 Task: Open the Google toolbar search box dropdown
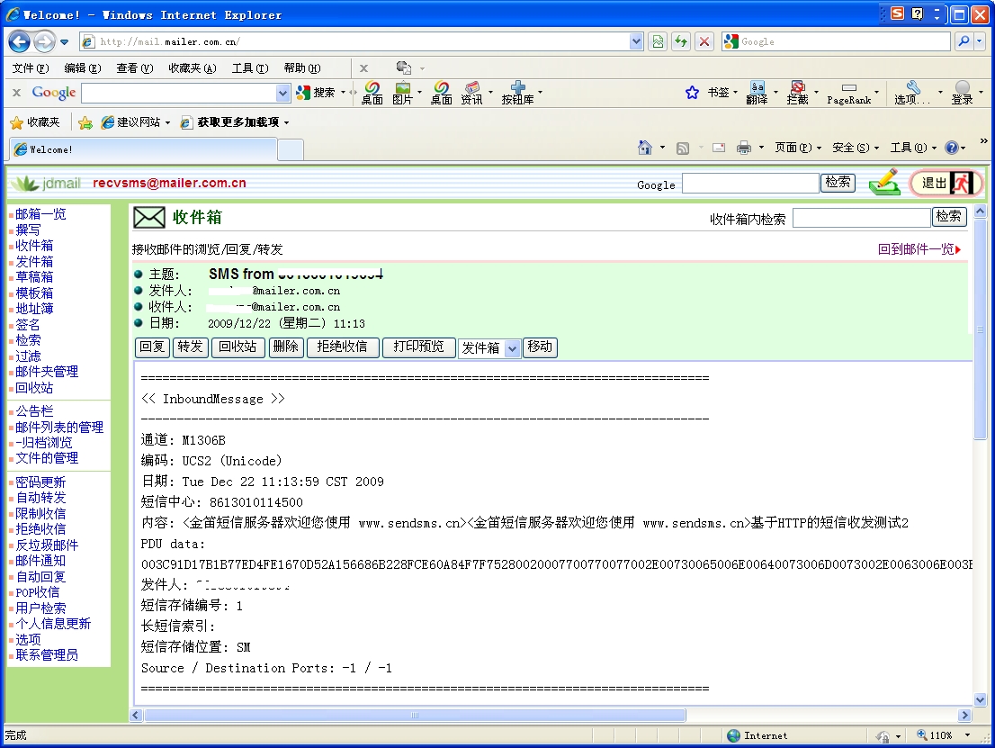[x=283, y=93]
